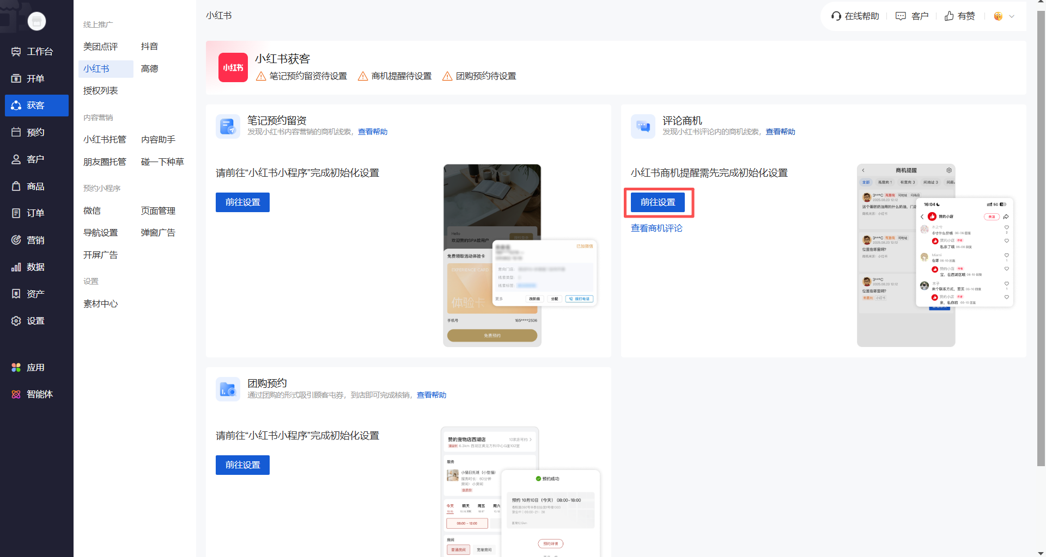This screenshot has height=557, width=1046.
Task: Open the 应用 apps section
Action: pos(37,367)
